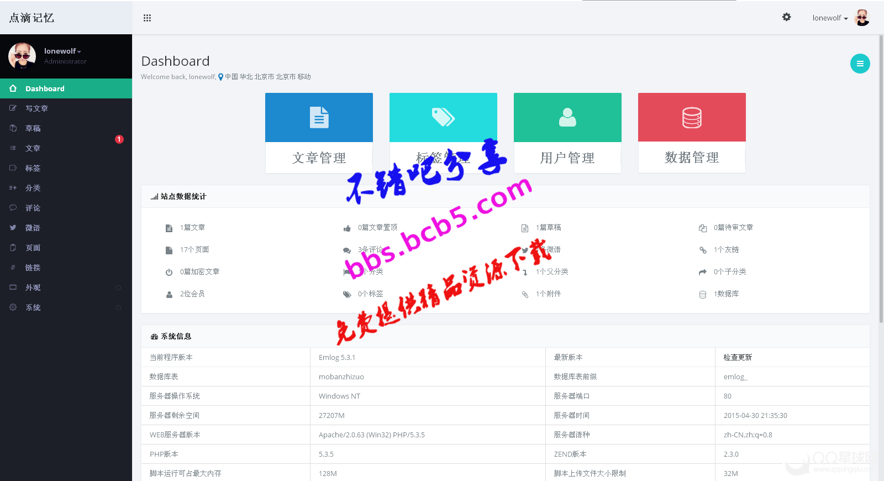
Task: Open 草稿 drafts in the sidebar
Action: [x=66, y=128]
